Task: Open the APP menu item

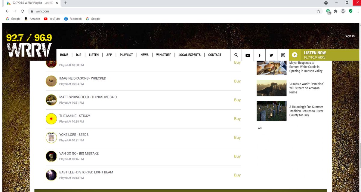Action: pyautogui.click(x=109, y=55)
